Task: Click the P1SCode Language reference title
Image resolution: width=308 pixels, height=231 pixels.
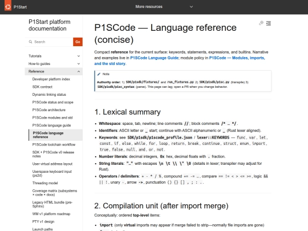Action: [x=165, y=34]
